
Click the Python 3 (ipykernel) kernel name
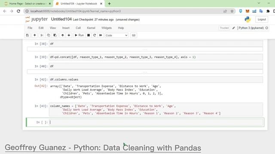(251, 28)
